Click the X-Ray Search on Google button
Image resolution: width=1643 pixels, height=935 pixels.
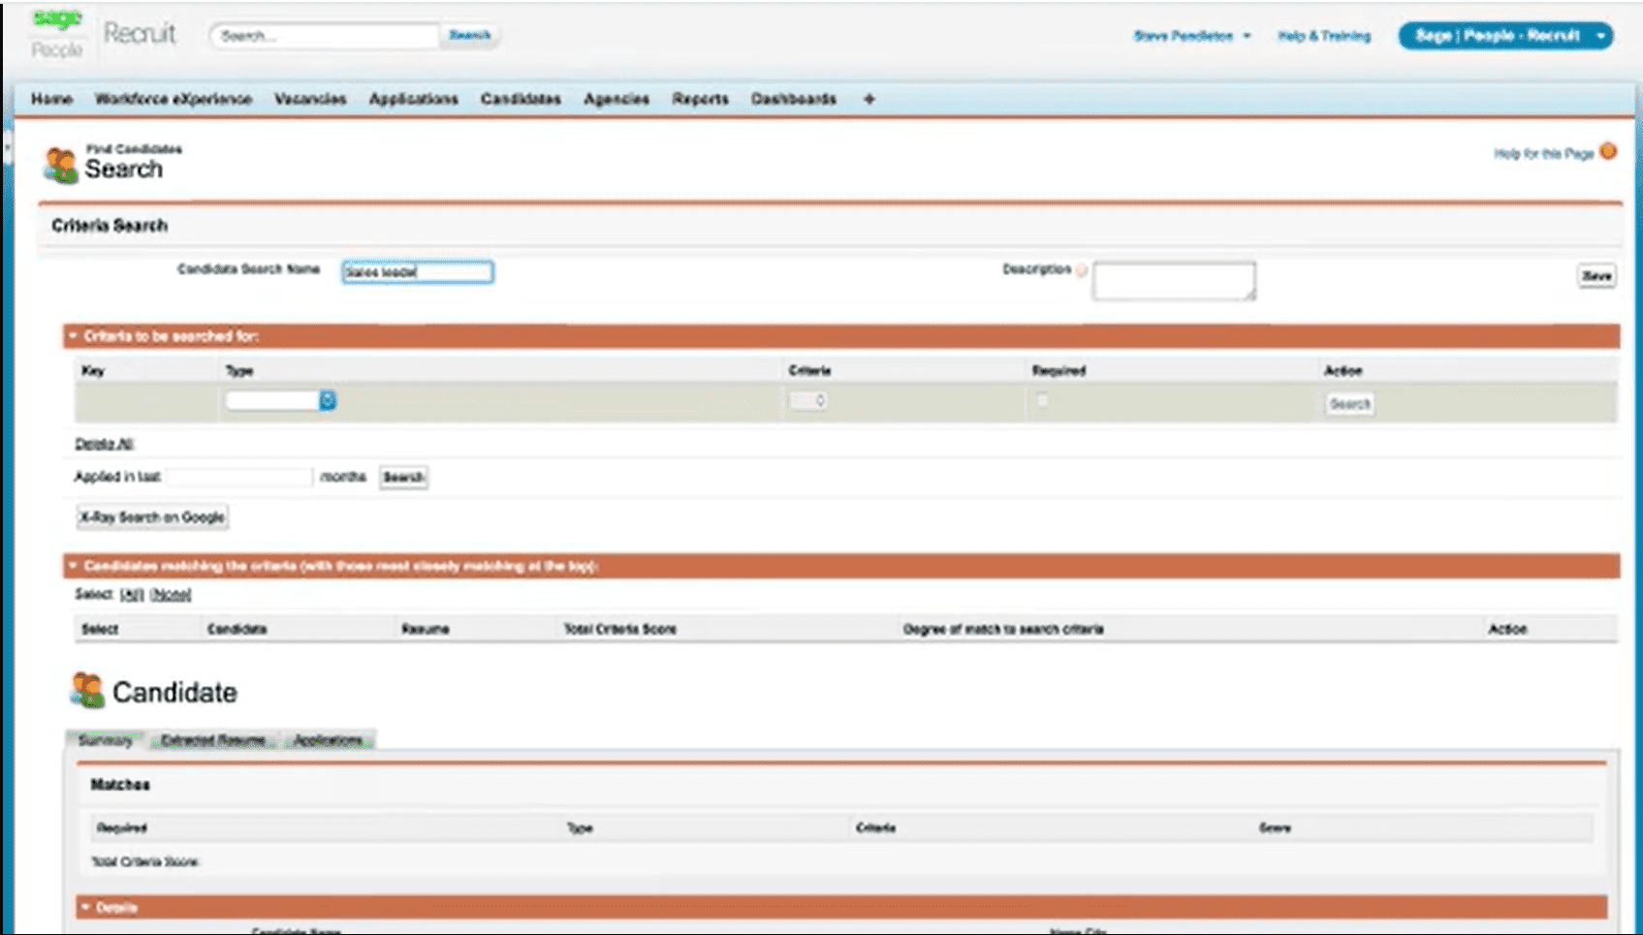(152, 517)
